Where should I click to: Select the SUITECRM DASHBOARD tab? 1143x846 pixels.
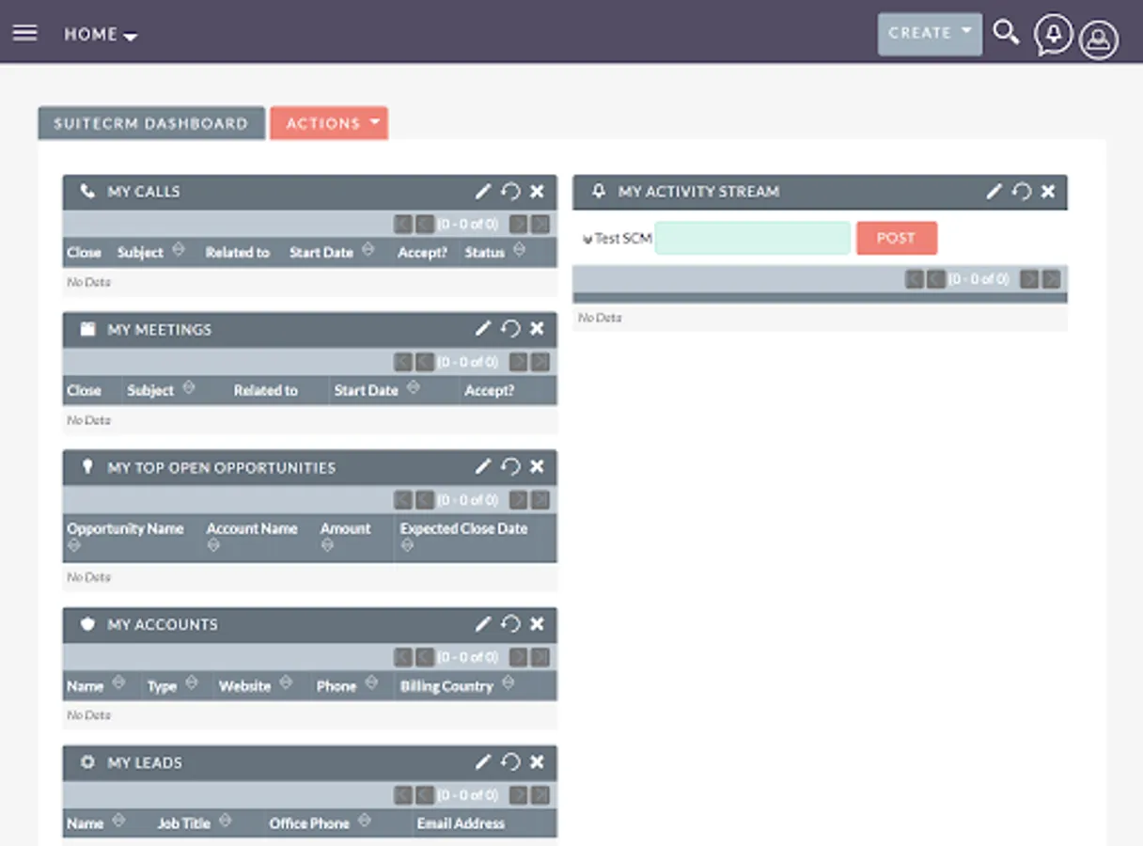point(150,122)
